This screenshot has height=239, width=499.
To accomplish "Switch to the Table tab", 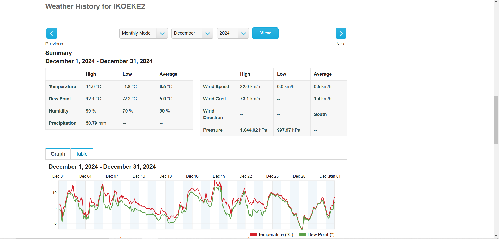I will 82,154.
